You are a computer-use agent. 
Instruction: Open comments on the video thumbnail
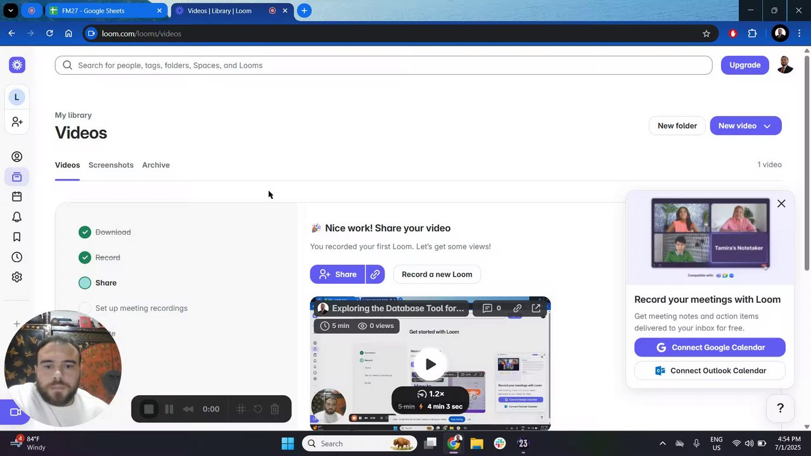492,308
